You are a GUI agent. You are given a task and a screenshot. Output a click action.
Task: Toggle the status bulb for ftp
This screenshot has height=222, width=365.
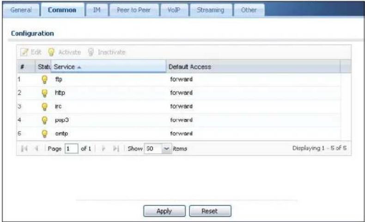[x=44, y=79]
